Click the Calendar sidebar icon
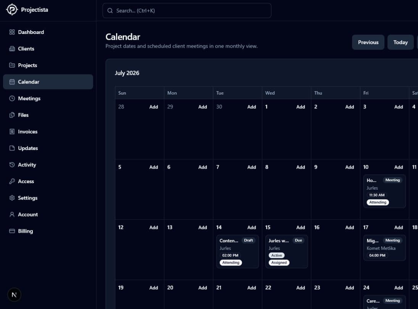Image resolution: width=418 pixels, height=309 pixels. 12,82
